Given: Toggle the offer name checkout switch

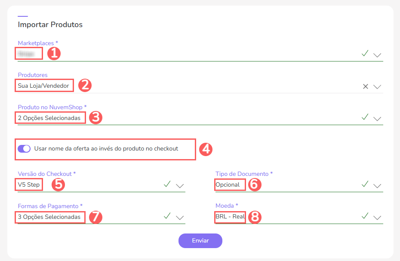Looking at the screenshot, I should pos(24,149).
